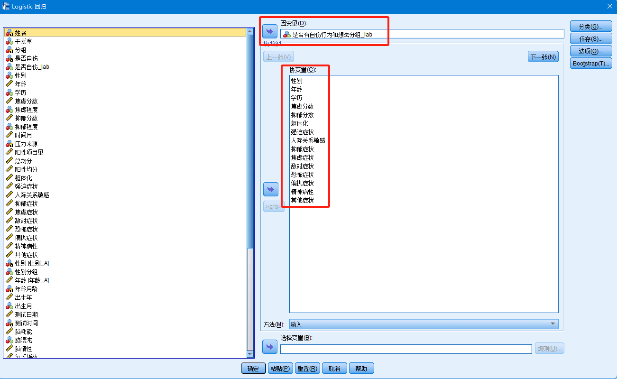The width and height of the screenshot is (617, 379).
Task: Click the source list scrollbar up arrow
Action: 250,31
